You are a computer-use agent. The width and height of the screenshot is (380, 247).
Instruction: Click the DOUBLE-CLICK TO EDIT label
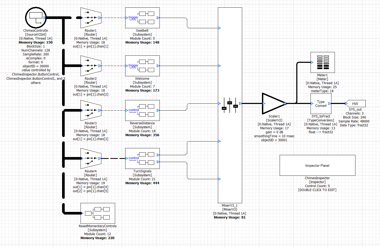coord(317,190)
